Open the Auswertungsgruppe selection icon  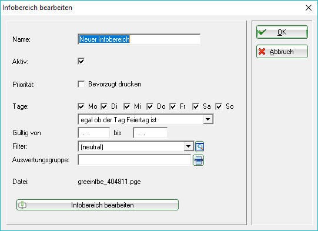tap(198, 160)
